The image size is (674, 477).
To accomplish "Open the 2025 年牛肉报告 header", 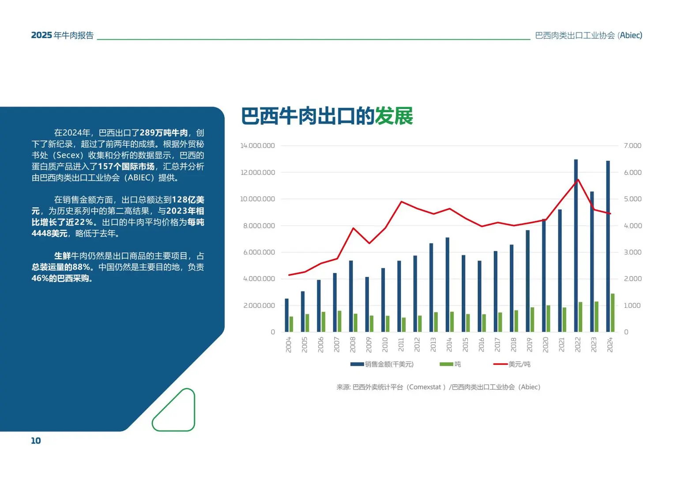I will [62, 35].
